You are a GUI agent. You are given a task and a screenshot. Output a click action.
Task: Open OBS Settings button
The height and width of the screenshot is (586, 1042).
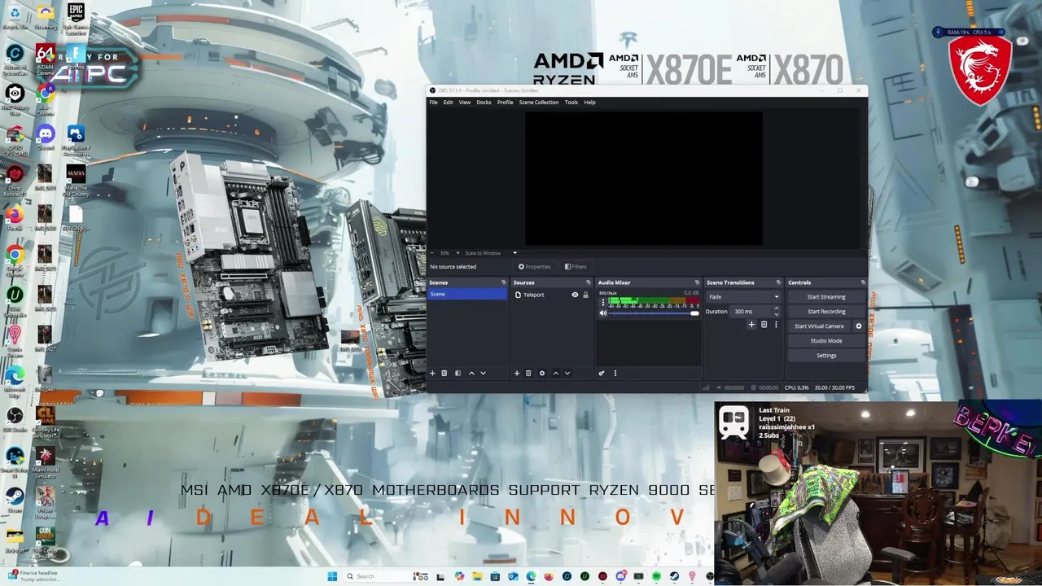[826, 356]
